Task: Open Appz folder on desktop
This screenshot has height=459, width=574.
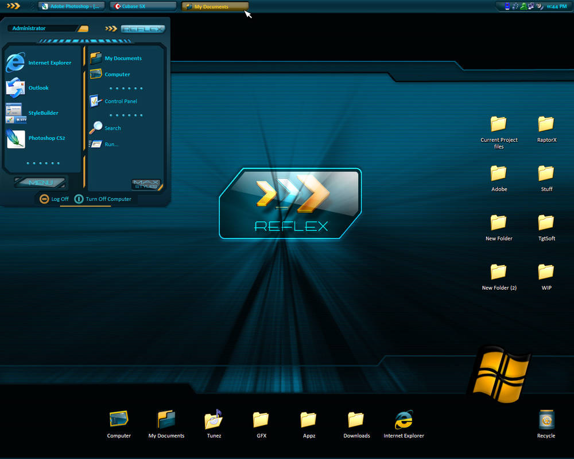Action: point(309,424)
